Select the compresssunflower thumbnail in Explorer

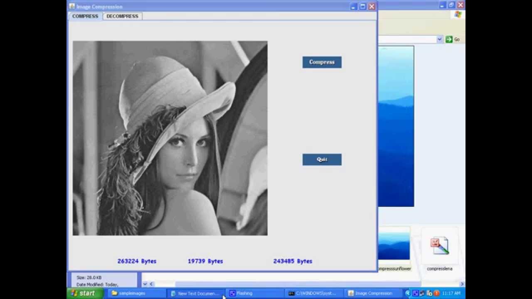pos(394,245)
